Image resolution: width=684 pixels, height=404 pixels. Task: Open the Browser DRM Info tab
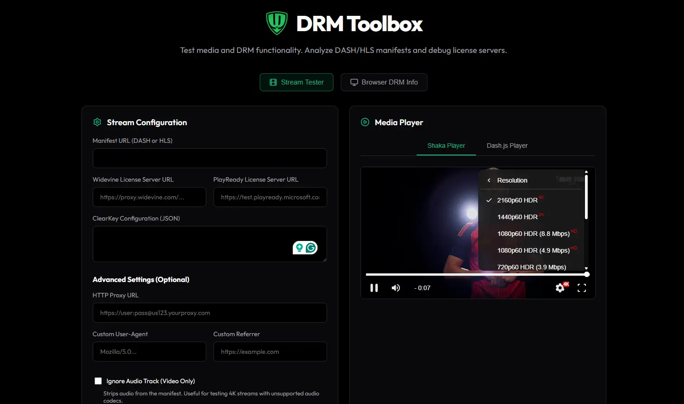tap(384, 82)
